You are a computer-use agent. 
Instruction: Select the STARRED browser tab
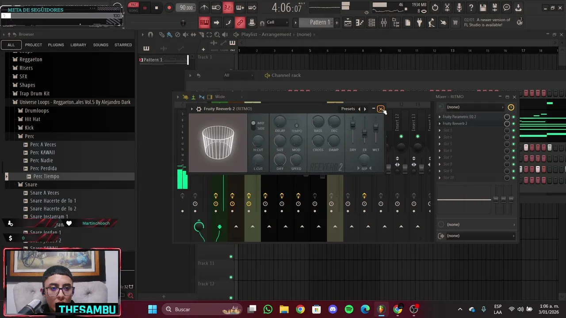[x=123, y=45]
